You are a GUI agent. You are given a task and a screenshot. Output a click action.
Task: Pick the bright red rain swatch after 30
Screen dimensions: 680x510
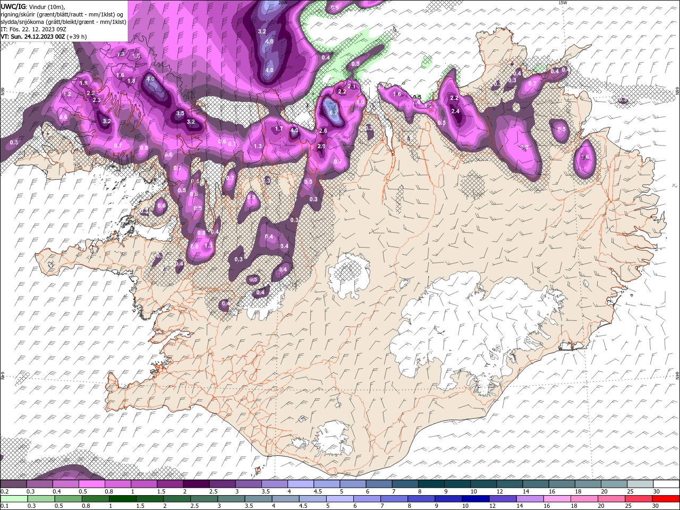[666, 499]
